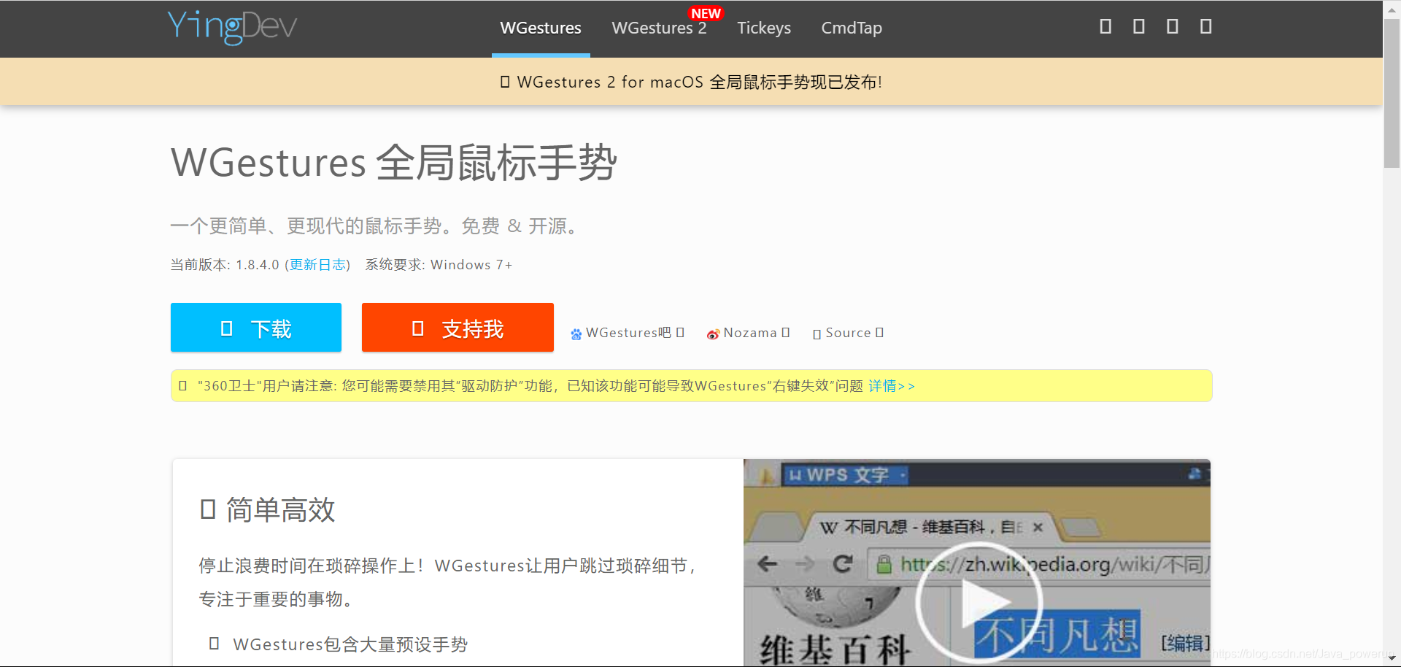
Task: Click the 系统要求: Windows 7+ text
Action: 439,265
